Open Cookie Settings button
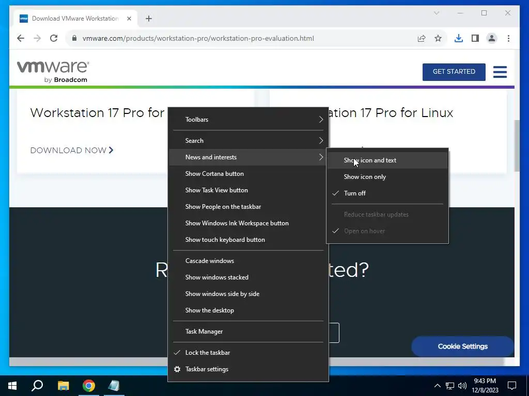Screen dimensions: 529x396 tap(462, 346)
